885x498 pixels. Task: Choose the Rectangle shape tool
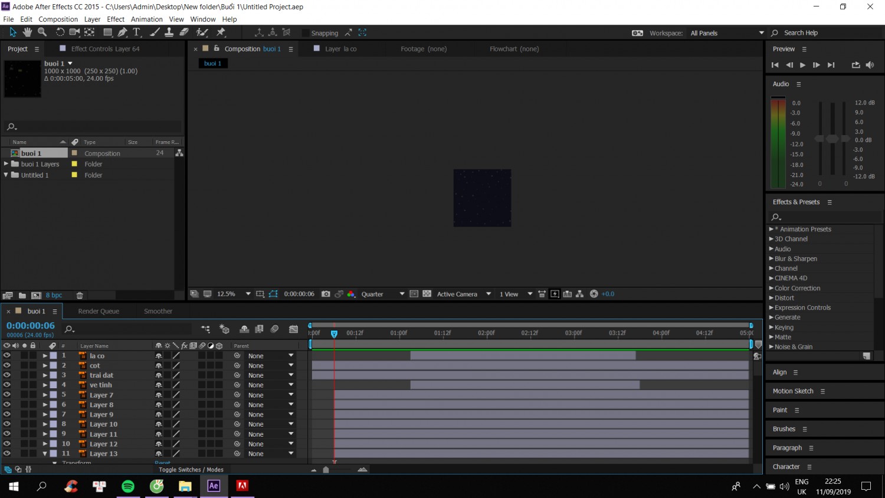[108, 32]
